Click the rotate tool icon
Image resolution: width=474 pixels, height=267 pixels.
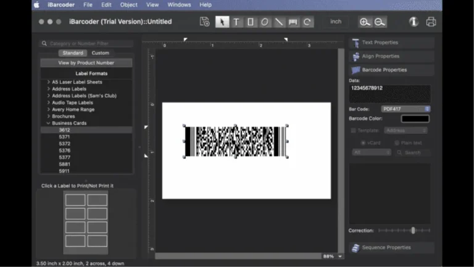[307, 22]
